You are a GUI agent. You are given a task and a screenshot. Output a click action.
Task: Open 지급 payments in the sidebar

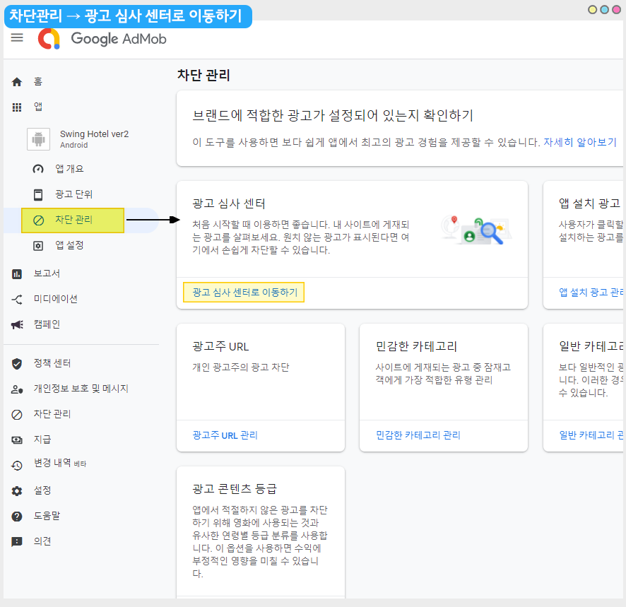click(42, 440)
